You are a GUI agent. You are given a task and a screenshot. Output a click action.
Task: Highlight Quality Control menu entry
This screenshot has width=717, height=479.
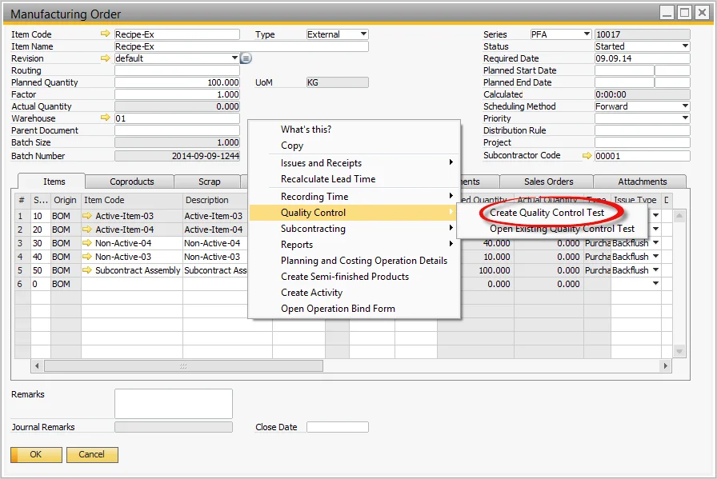pos(354,213)
